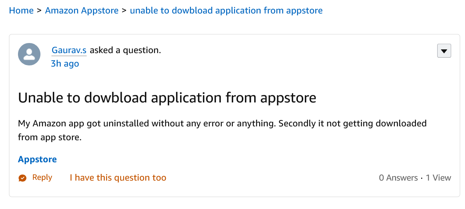Expand the post actions dropdown arrow
The width and height of the screenshot is (465, 209).
444,51
